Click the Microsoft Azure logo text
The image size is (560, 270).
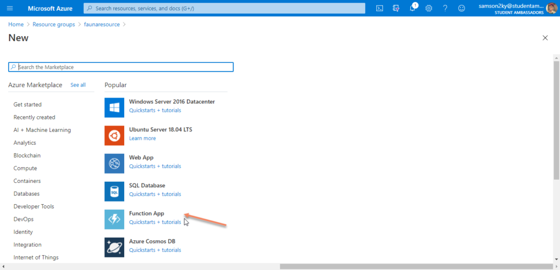pos(50,8)
